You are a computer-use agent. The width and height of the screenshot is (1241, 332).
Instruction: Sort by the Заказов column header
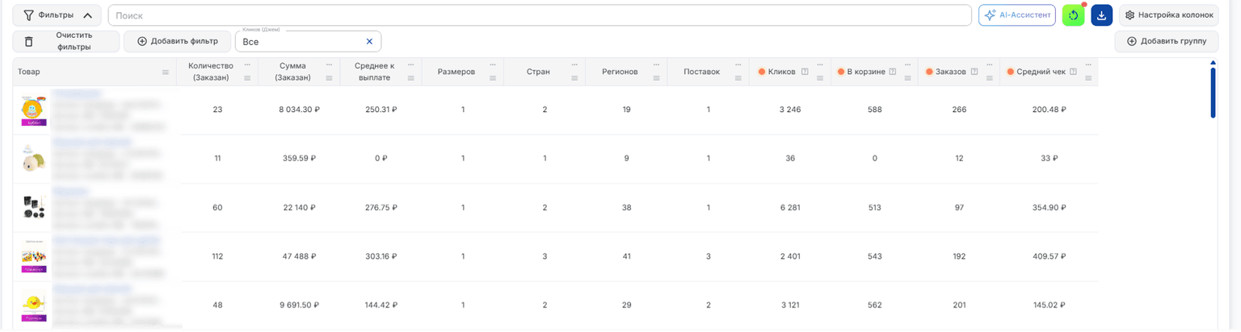tap(951, 72)
